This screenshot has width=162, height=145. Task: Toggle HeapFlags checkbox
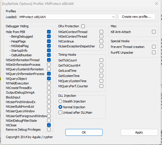tap(49, 41)
